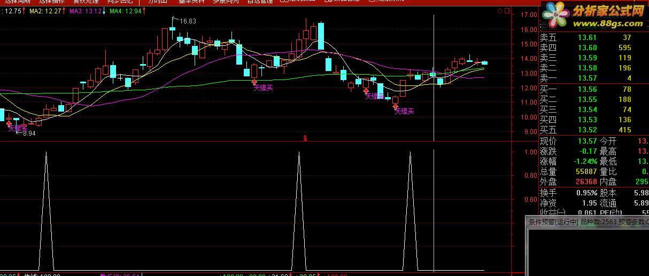Click the 595 volume for 卖四

(x=624, y=48)
